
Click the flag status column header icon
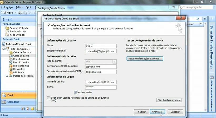(x=201, y=24)
